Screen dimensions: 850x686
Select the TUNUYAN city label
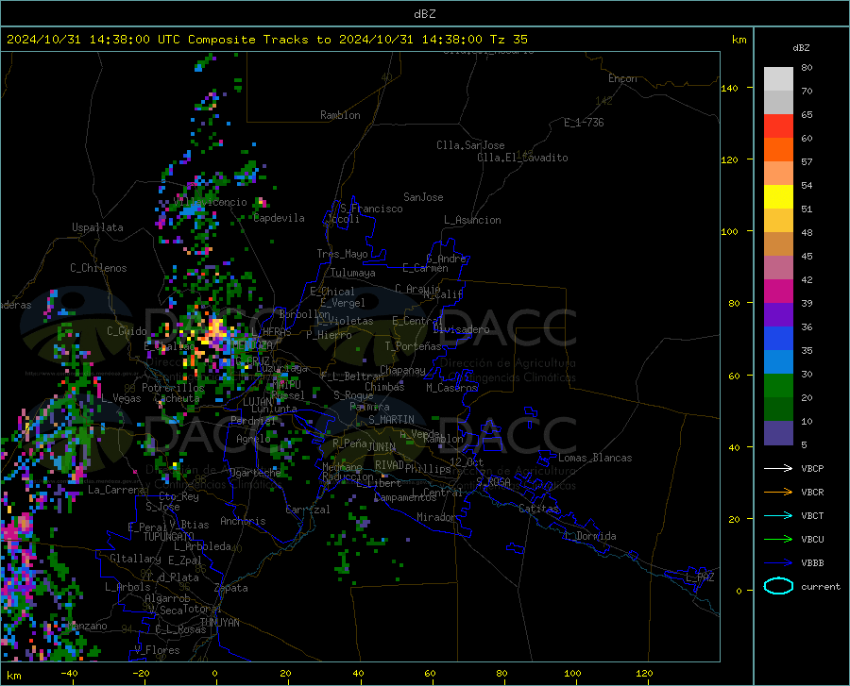click(219, 622)
